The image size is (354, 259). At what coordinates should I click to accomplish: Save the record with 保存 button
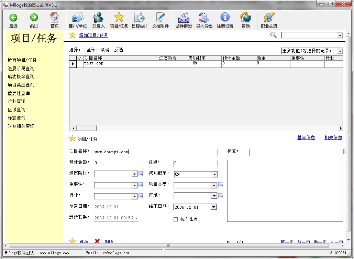(84, 241)
